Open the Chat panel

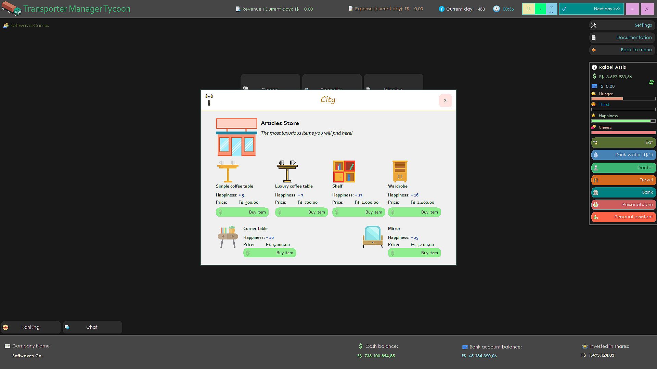tap(92, 327)
